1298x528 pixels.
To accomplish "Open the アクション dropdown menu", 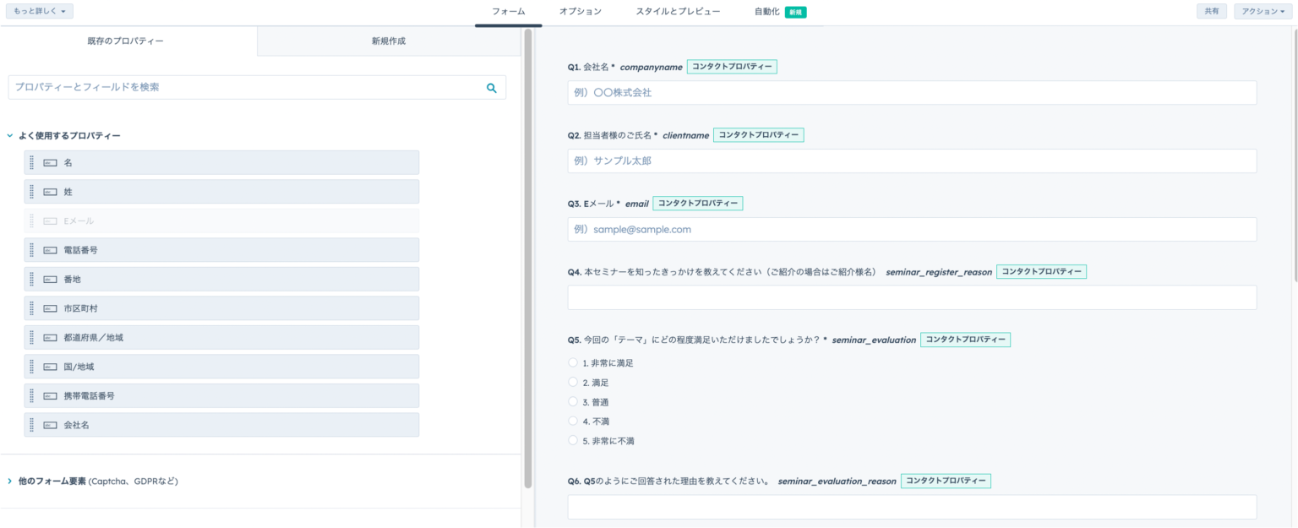I will [x=1263, y=11].
